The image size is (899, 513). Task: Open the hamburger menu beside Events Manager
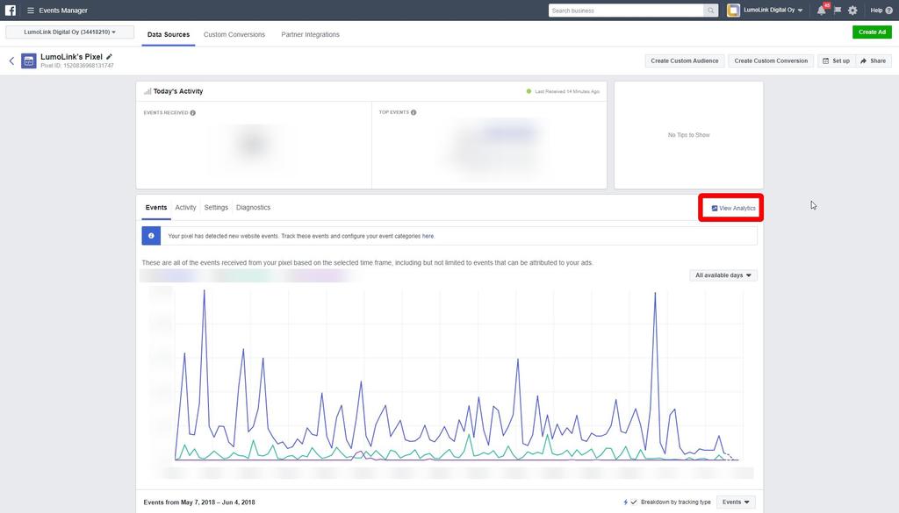[31, 11]
